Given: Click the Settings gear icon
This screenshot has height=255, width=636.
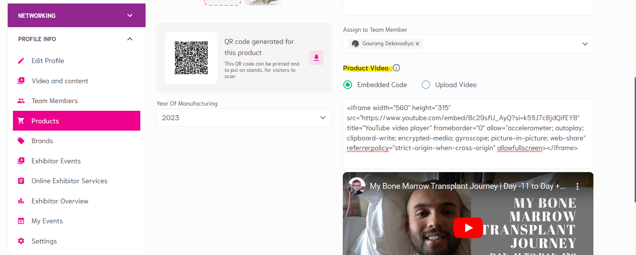Looking at the screenshot, I should [21, 241].
